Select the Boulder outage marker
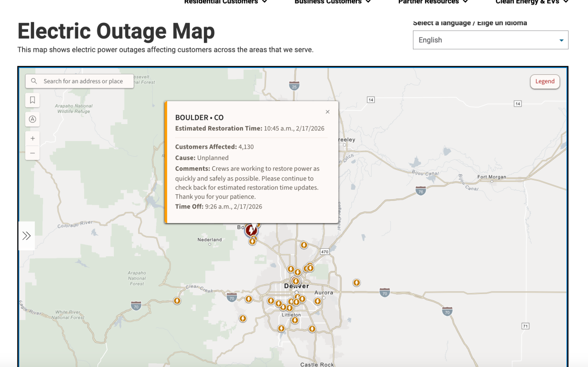This screenshot has height=367, width=588. pyautogui.click(x=251, y=230)
